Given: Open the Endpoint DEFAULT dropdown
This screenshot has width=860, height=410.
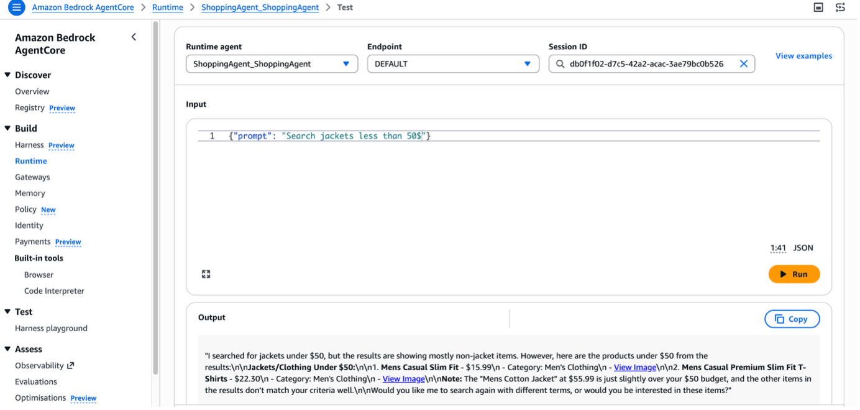Looking at the screenshot, I should pyautogui.click(x=453, y=64).
